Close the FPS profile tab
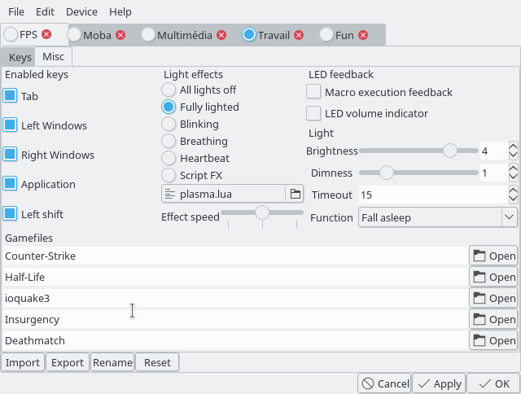The image size is (521, 394). tap(46, 35)
